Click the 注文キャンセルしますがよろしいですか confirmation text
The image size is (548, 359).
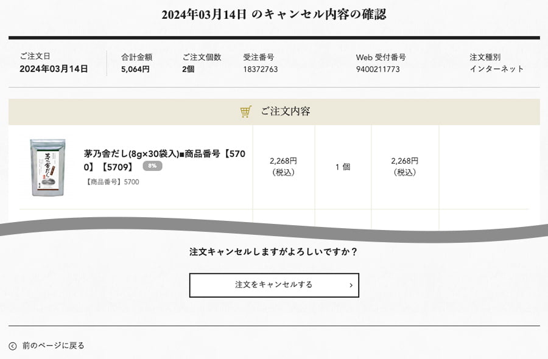click(x=273, y=251)
